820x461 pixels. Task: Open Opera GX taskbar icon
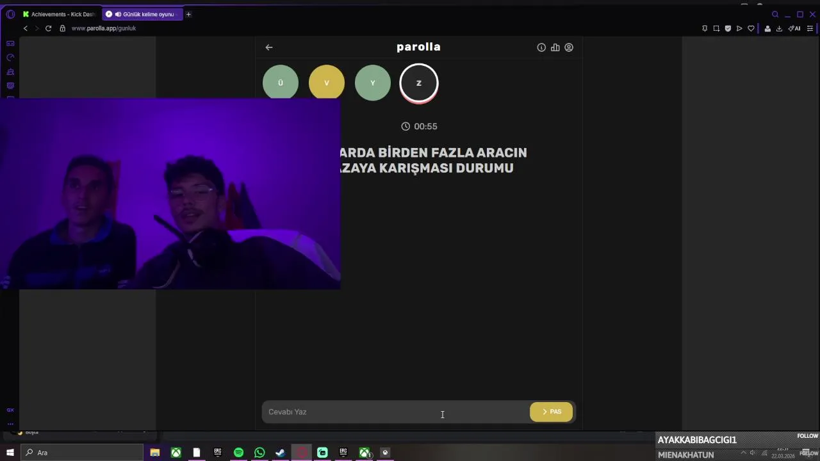coord(301,453)
